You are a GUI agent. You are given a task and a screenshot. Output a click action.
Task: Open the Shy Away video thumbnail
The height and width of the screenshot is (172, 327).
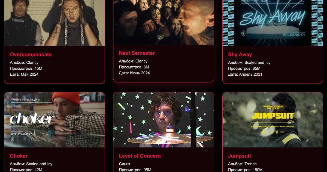(273, 23)
